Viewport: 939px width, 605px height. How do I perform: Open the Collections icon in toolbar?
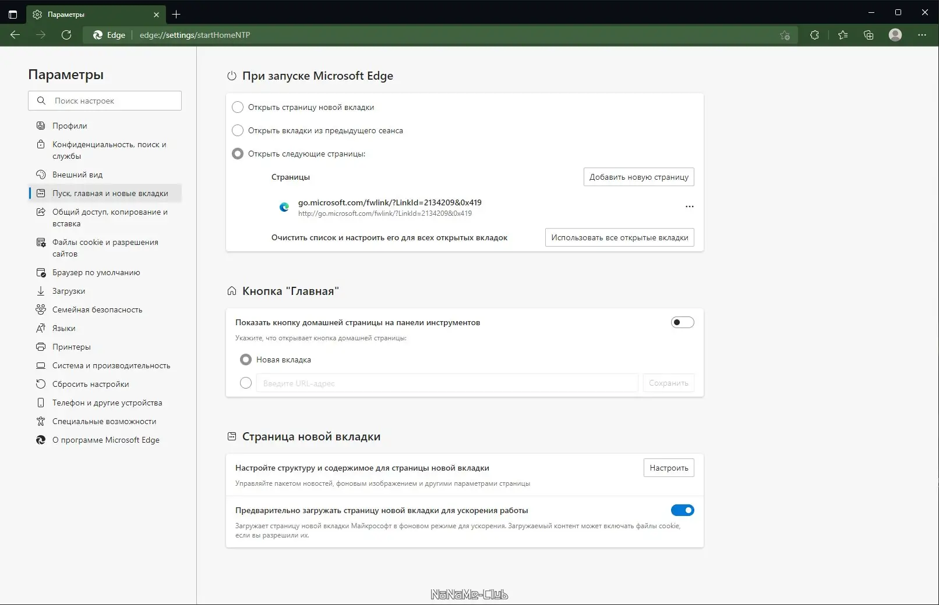[x=869, y=35]
